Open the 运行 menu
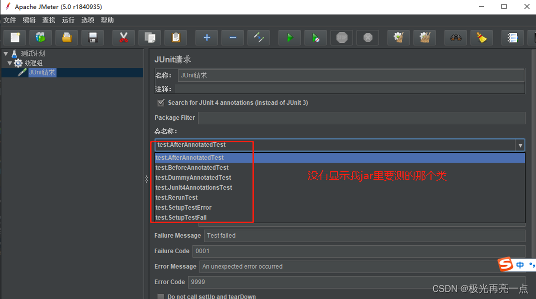Screen dimensions: 536x299 pos(68,20)
